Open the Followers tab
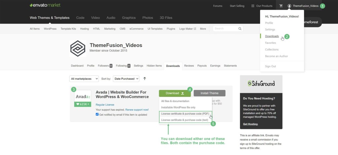This screenshot has height=155, width=338. pyautogui.click(x=105, y=66)
